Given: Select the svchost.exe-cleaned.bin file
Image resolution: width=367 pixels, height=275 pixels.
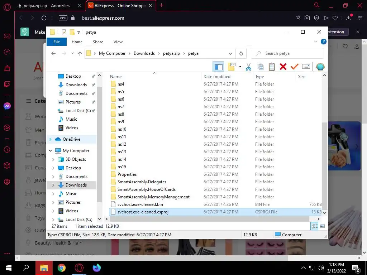Looking at the screenshot, I should [x=140, y=204].
